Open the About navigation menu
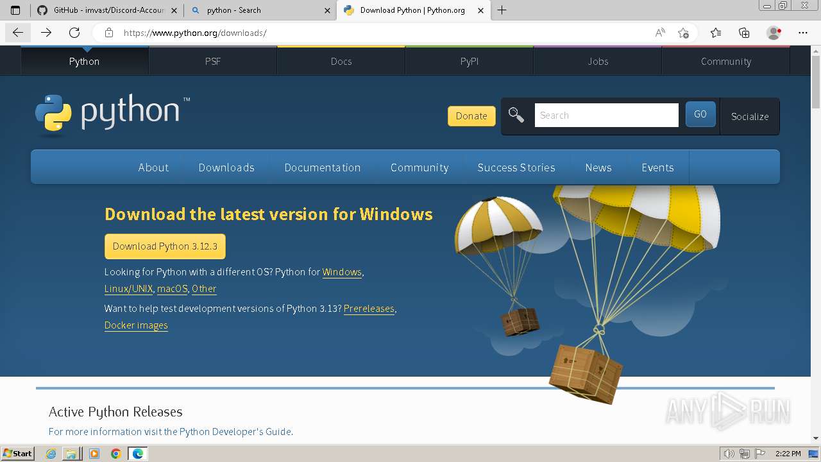The image size is (821, 462). tap(153, 167)
